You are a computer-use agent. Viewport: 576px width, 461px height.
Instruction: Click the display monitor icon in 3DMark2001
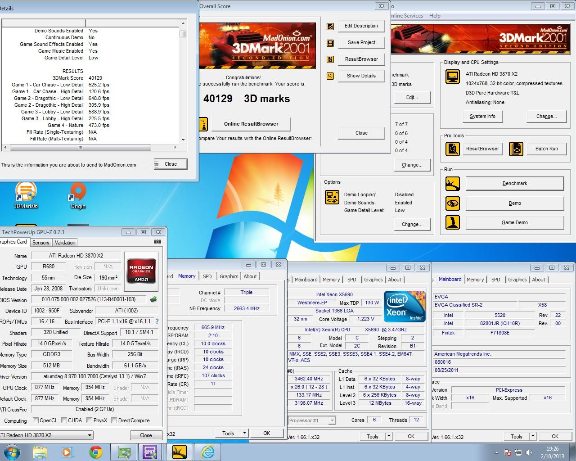point(453,77)
